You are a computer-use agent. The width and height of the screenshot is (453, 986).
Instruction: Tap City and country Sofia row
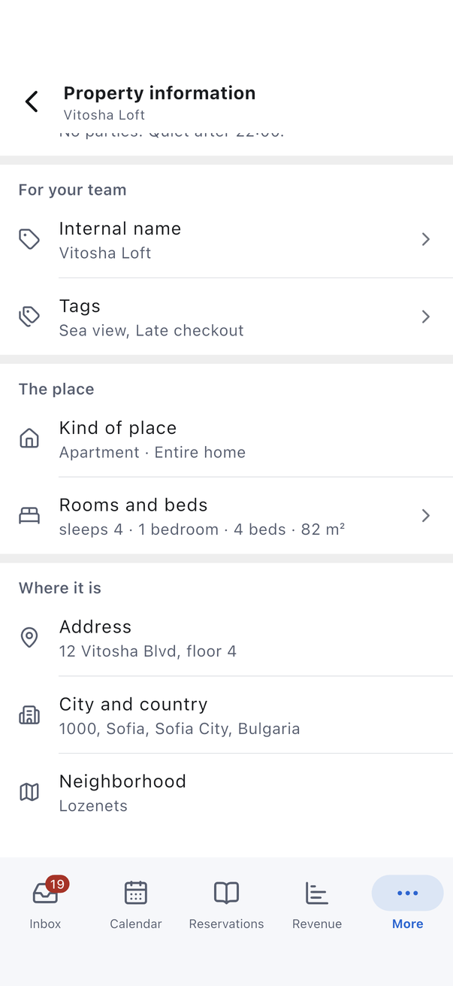point(226,715)
